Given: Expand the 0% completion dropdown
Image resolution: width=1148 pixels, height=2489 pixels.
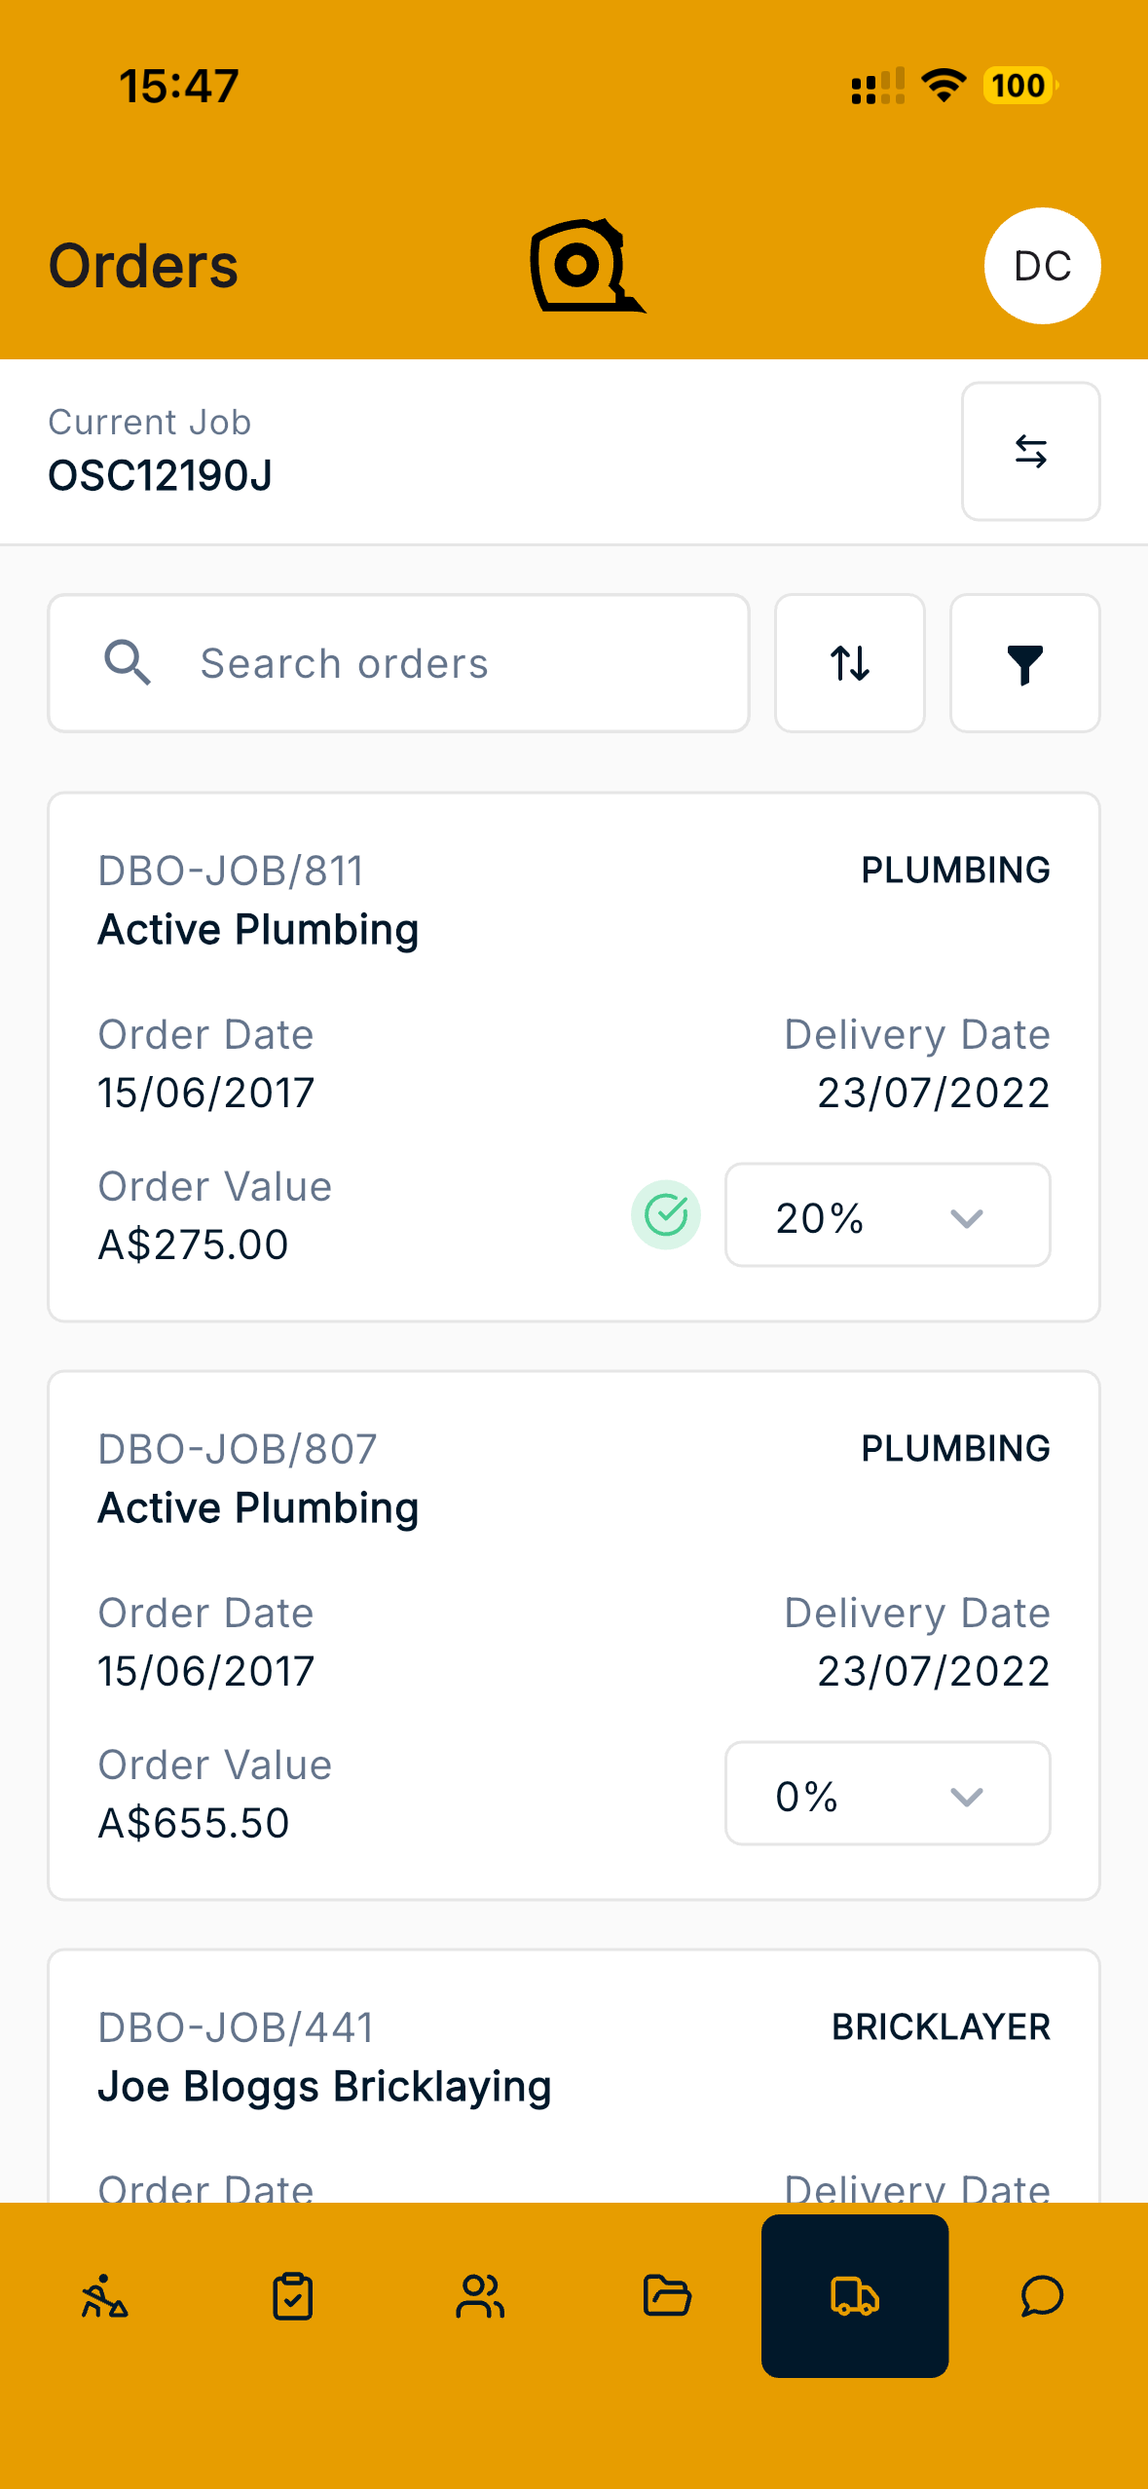Looking at the screenshot, I should tap(888, 1794).
